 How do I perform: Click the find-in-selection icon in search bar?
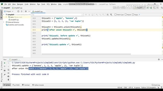(92, 15)
